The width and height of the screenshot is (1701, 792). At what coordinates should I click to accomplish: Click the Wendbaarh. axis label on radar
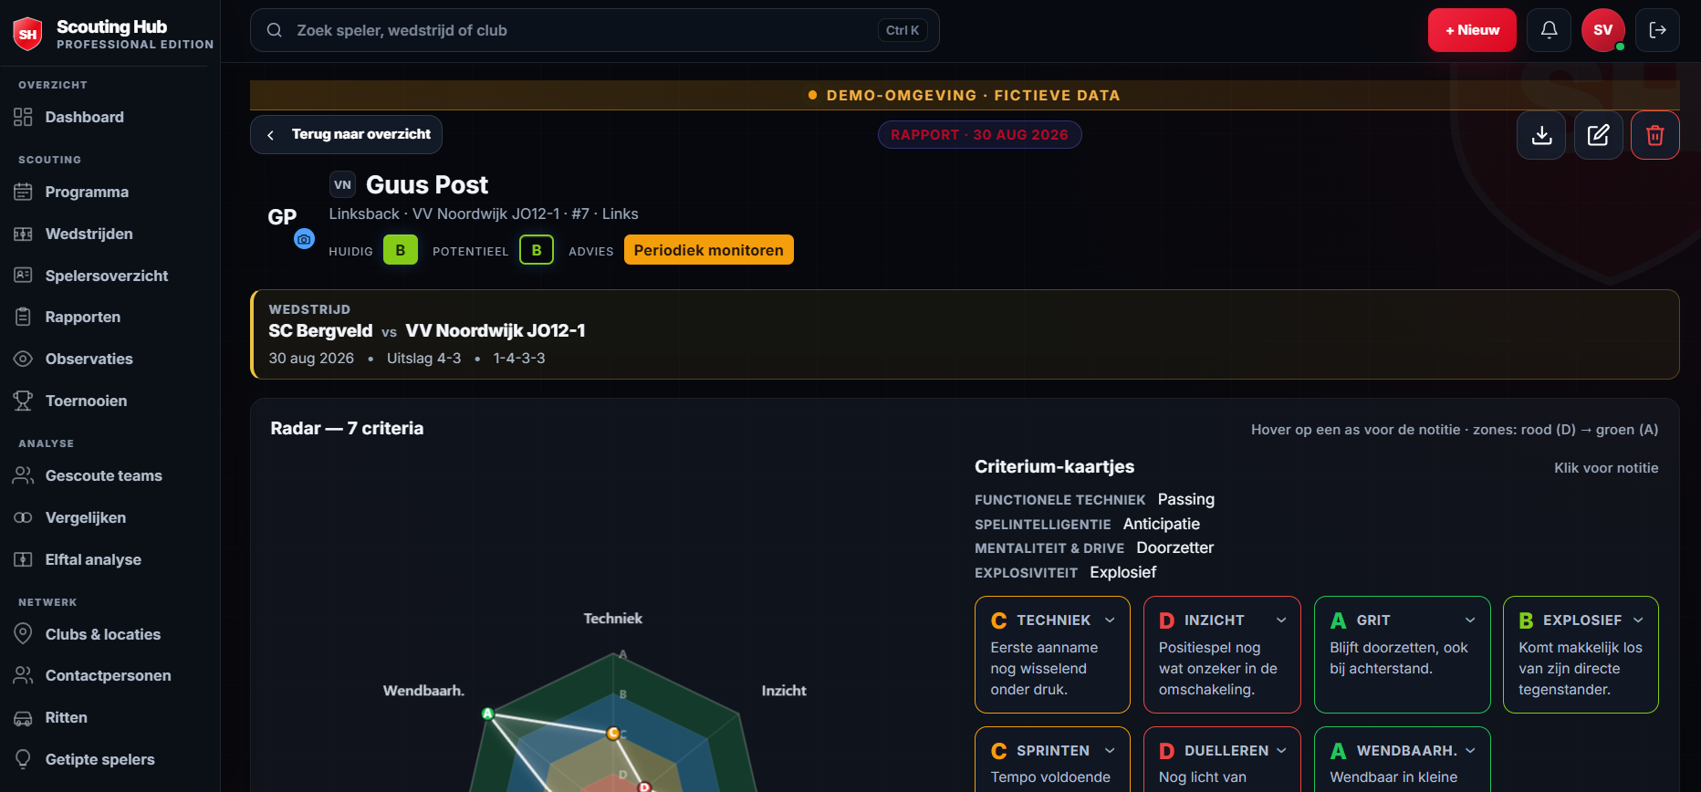423,691
